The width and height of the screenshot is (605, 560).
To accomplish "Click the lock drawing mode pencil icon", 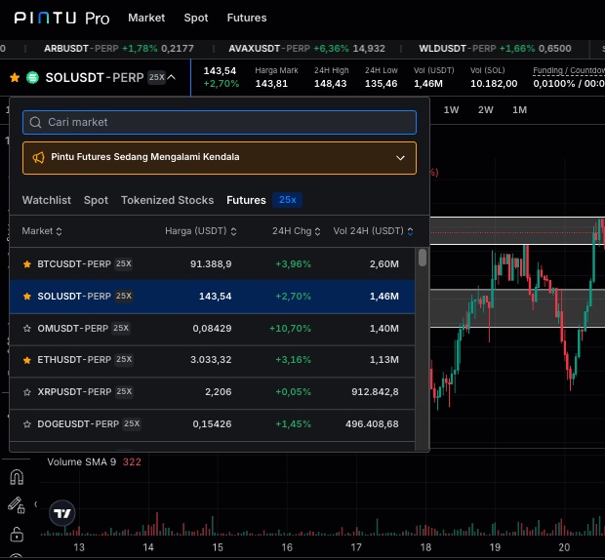I will 16,505.
